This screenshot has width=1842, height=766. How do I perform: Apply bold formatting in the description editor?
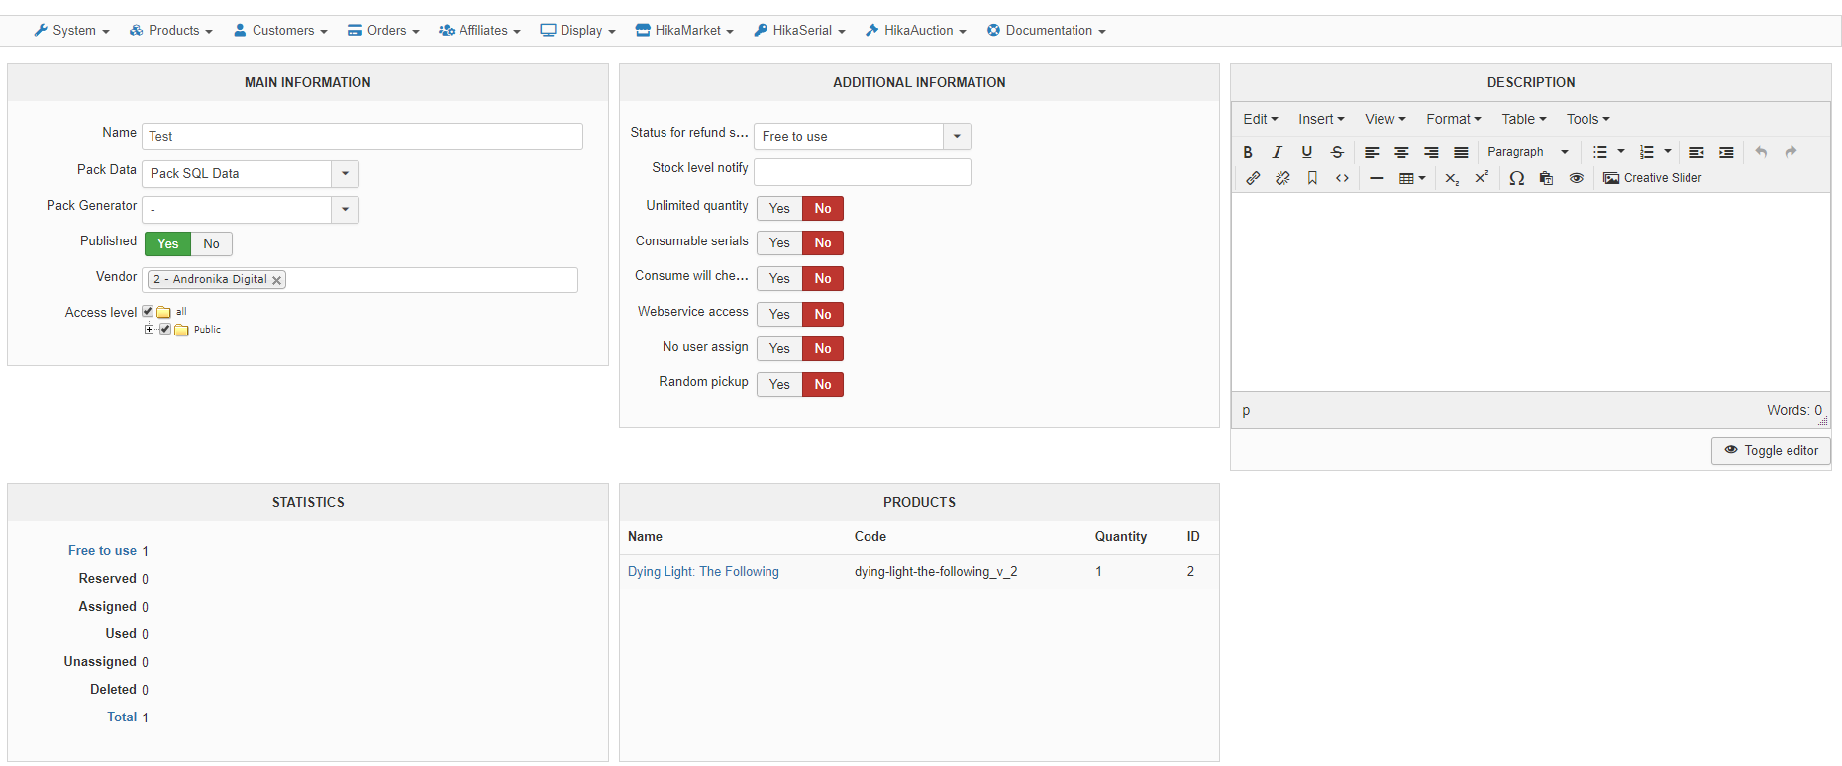pos(1248,152)
